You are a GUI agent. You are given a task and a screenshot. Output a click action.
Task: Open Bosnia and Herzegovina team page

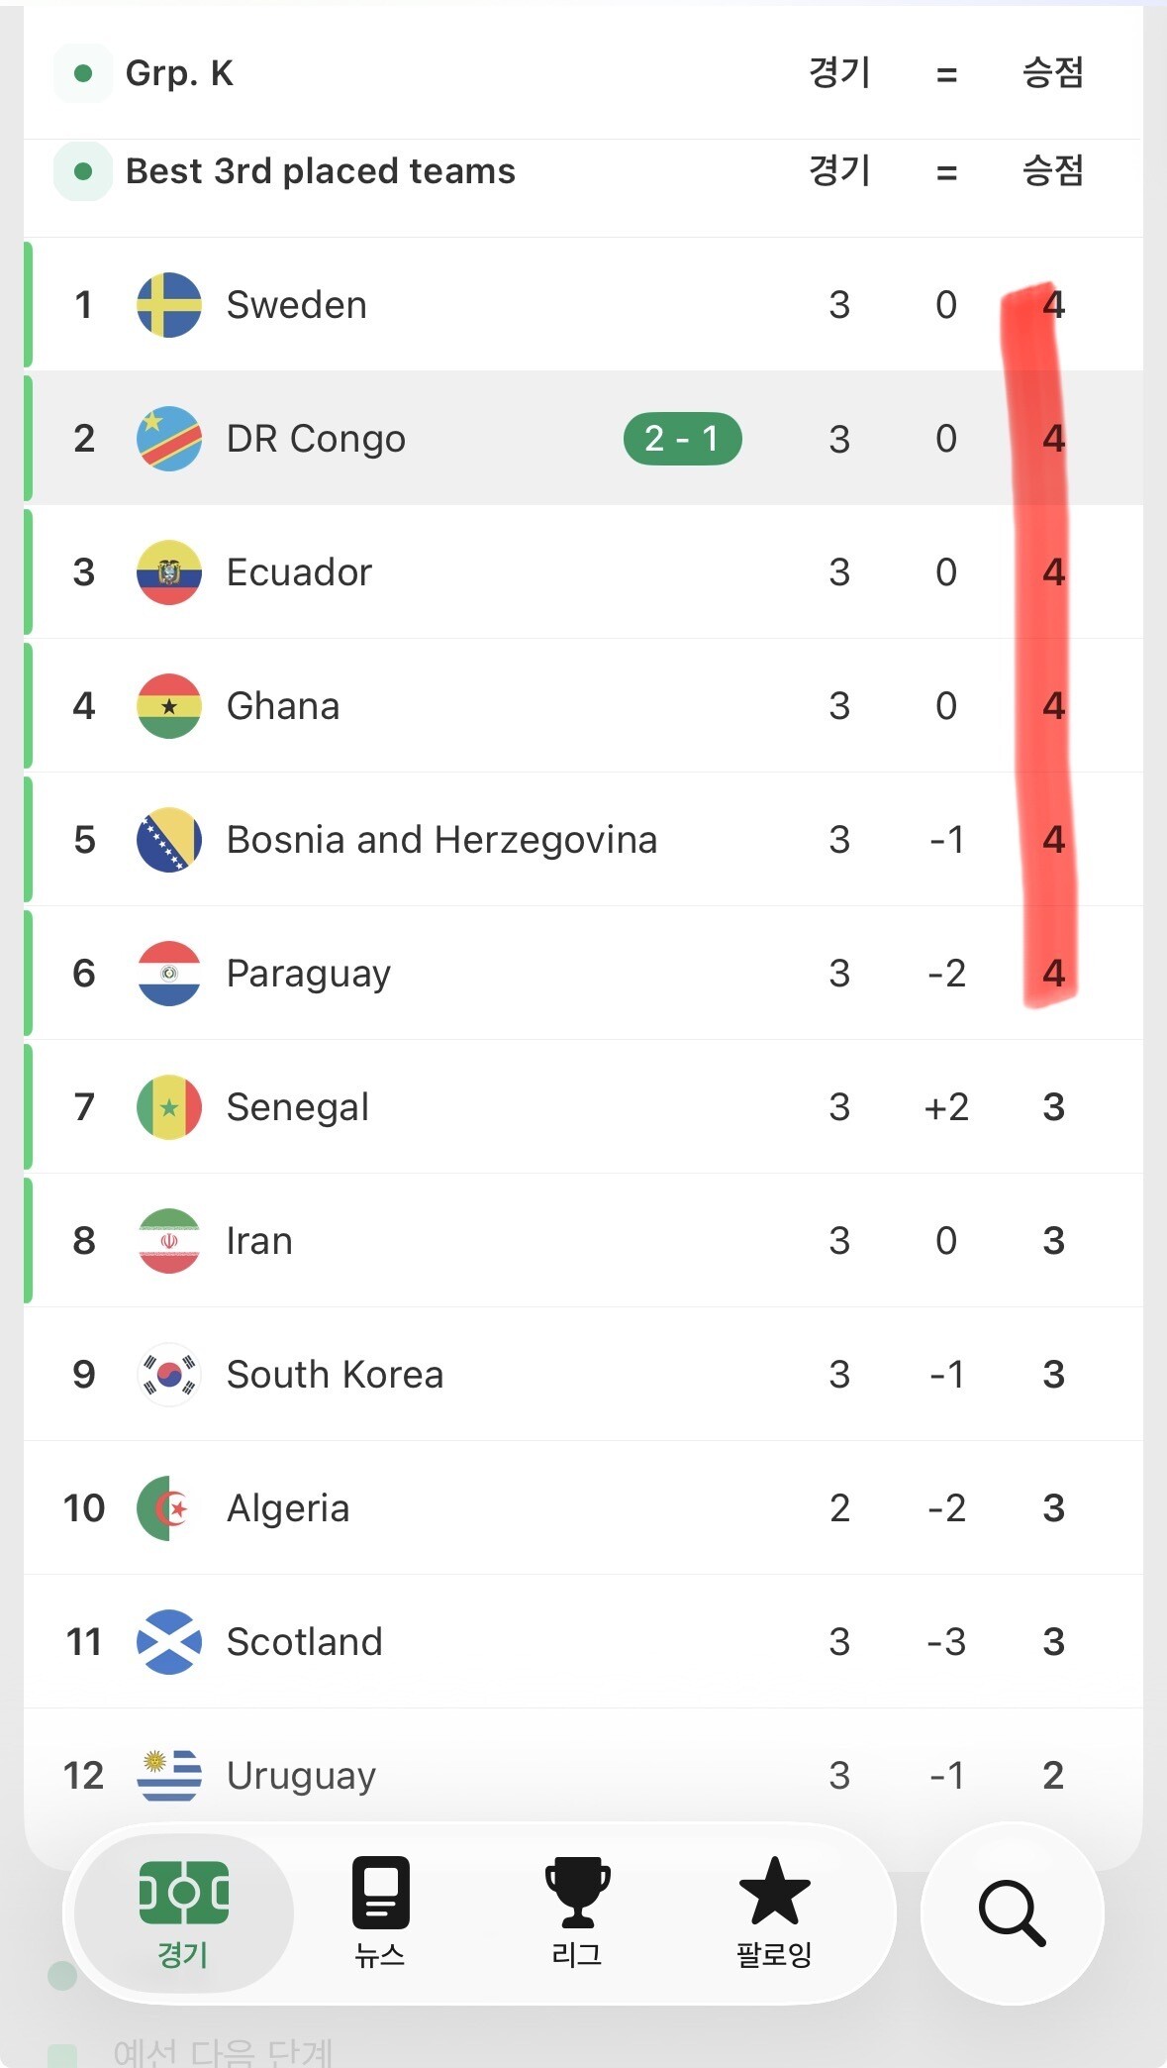coord(583,840)
